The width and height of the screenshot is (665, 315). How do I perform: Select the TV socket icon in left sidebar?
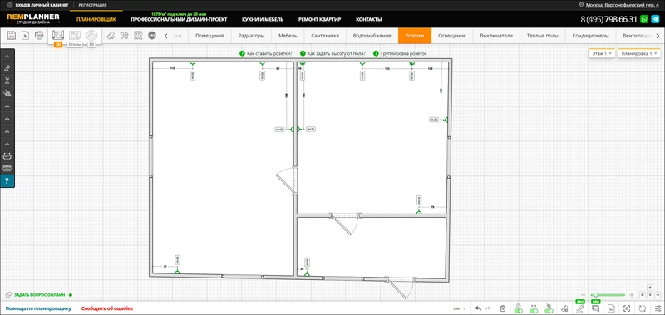point(7,80)
